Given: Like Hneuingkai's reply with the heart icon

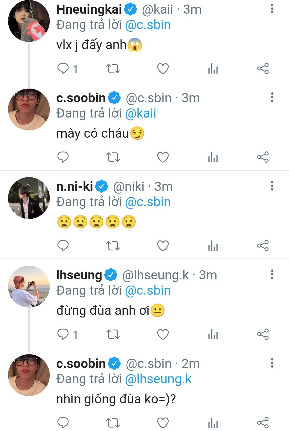Looking at the screenshot, I should tap(163, 69).
